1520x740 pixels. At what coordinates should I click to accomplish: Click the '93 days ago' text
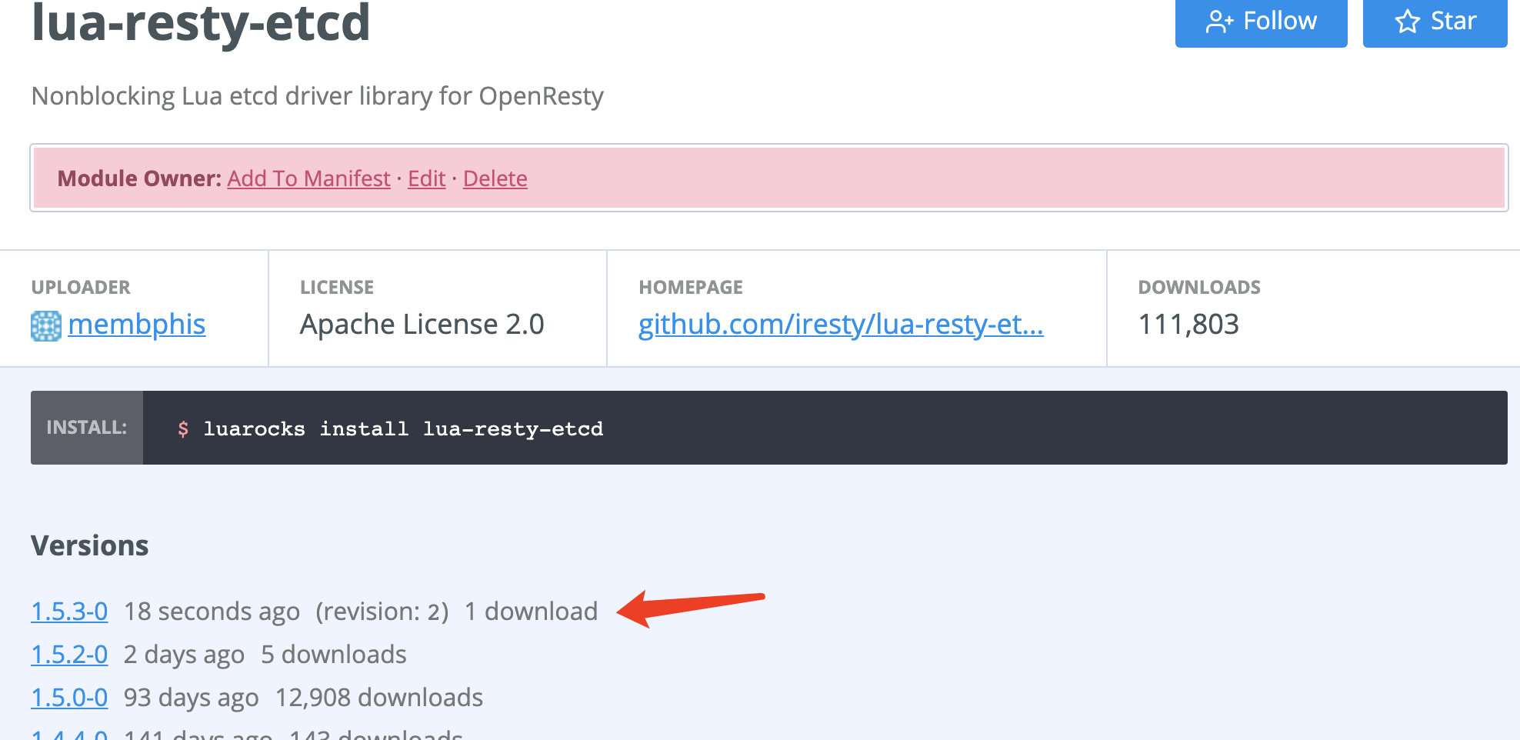(192, 698)
